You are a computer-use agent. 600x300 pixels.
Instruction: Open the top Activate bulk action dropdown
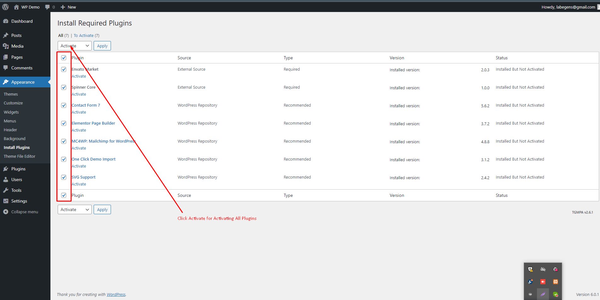[75, 46]
